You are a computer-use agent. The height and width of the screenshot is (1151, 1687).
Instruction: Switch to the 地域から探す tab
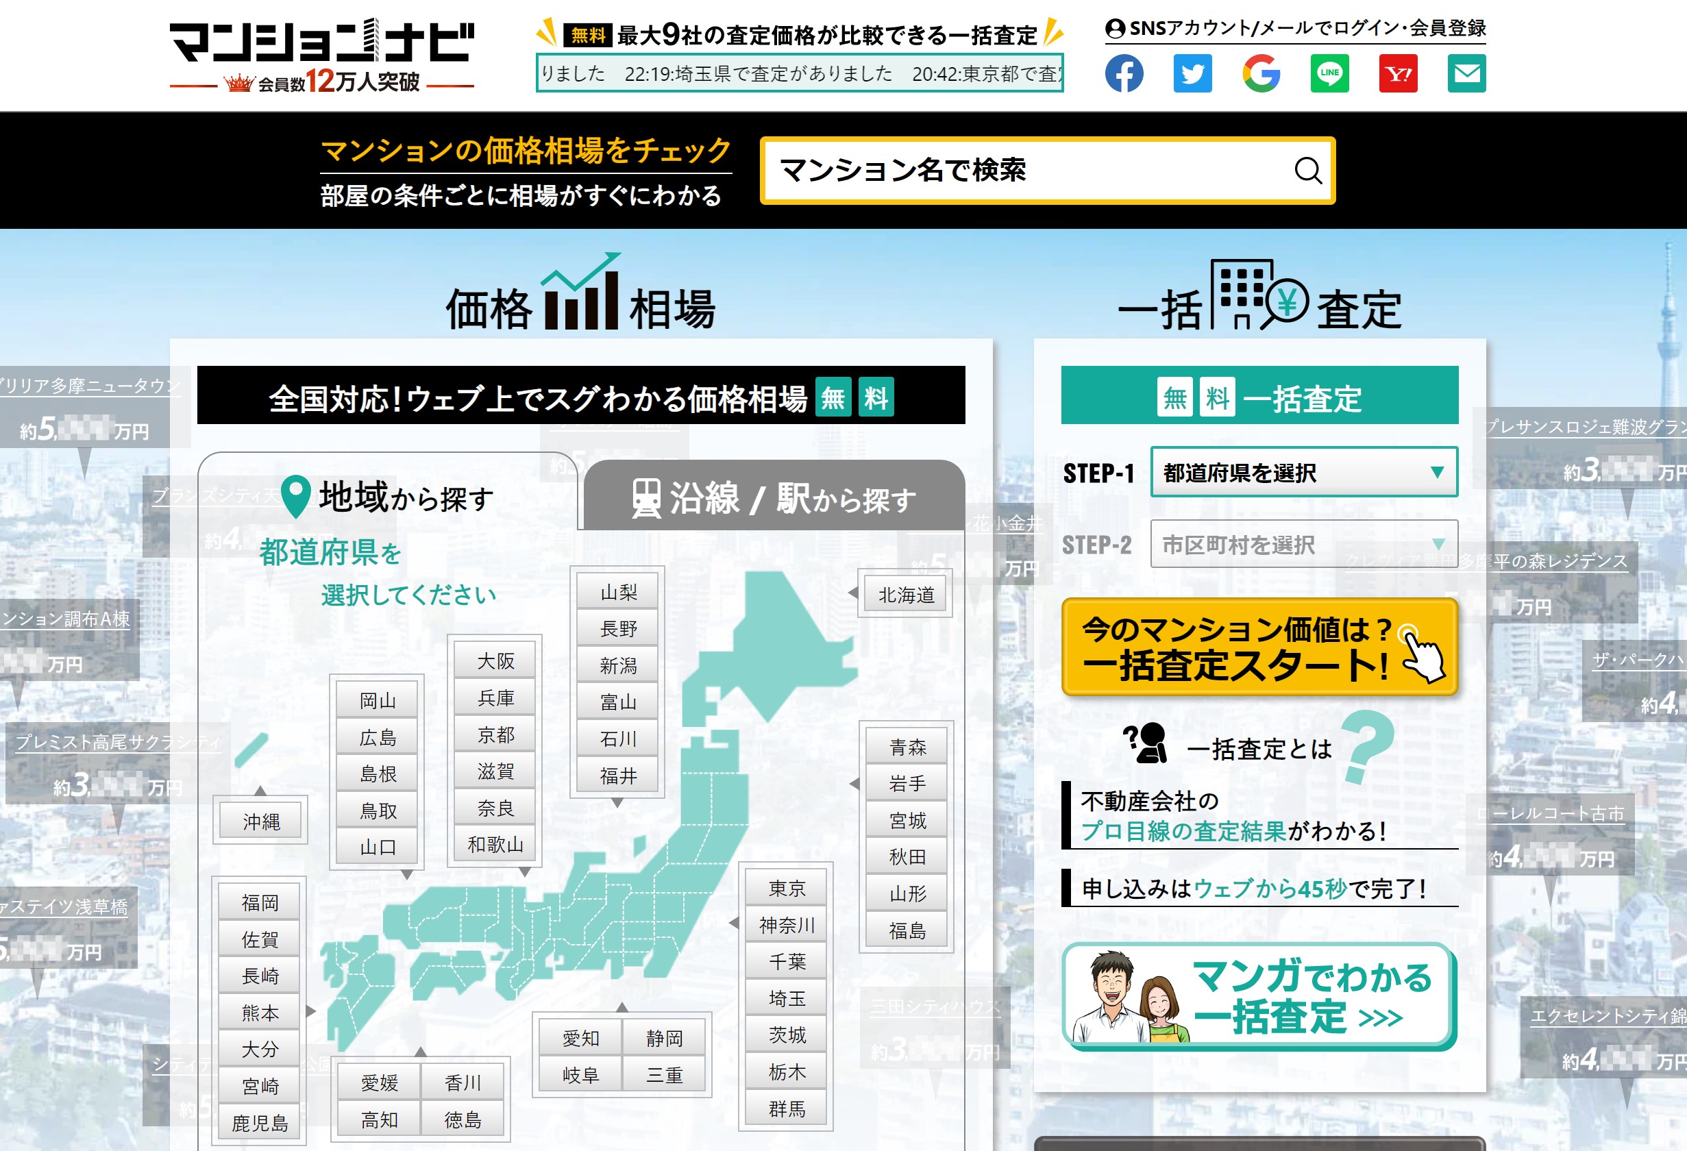[x=389, y=498]
